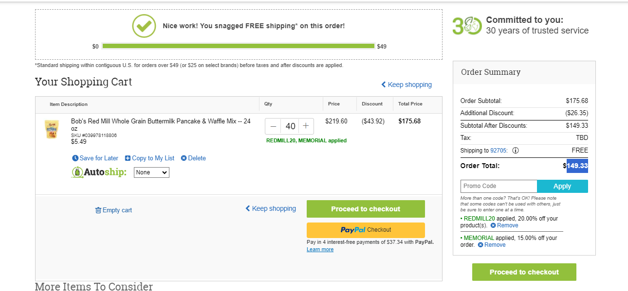Delete the Bob's Red Mill item
This screenshot has height=291, width=628.
tap(193, 158)
